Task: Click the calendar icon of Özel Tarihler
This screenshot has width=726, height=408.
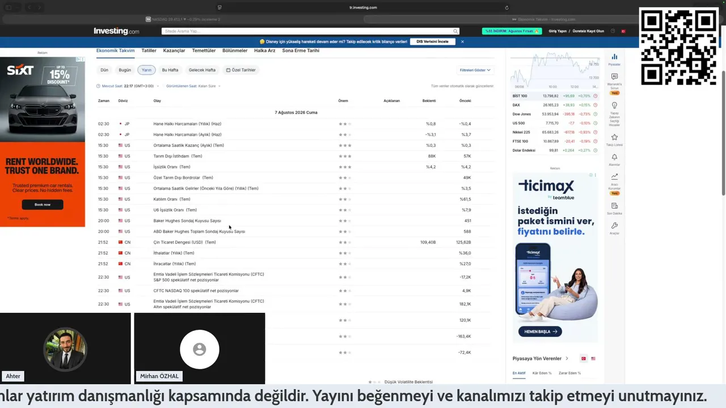Action: (x=228, y=70)
